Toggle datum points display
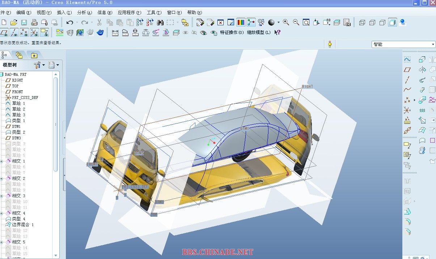 pos(24,33)
